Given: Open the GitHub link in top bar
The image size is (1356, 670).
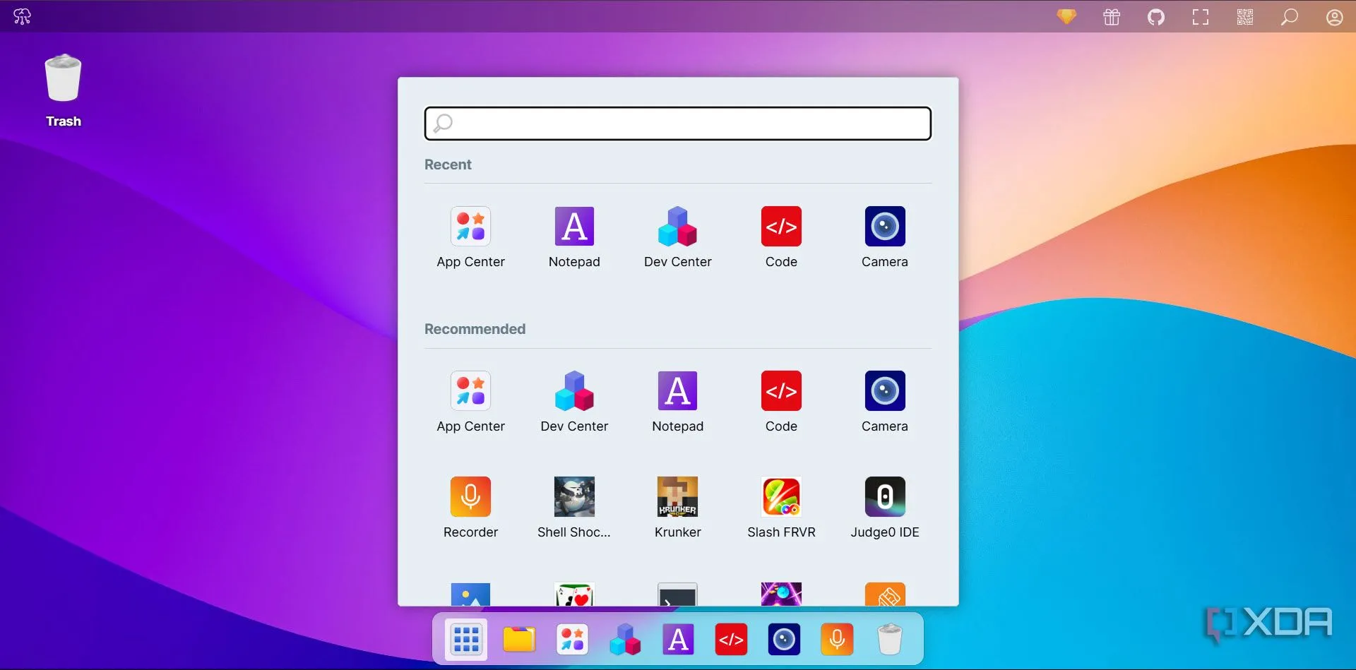Looking at the screenshot, I should (x=1156, y=17).
